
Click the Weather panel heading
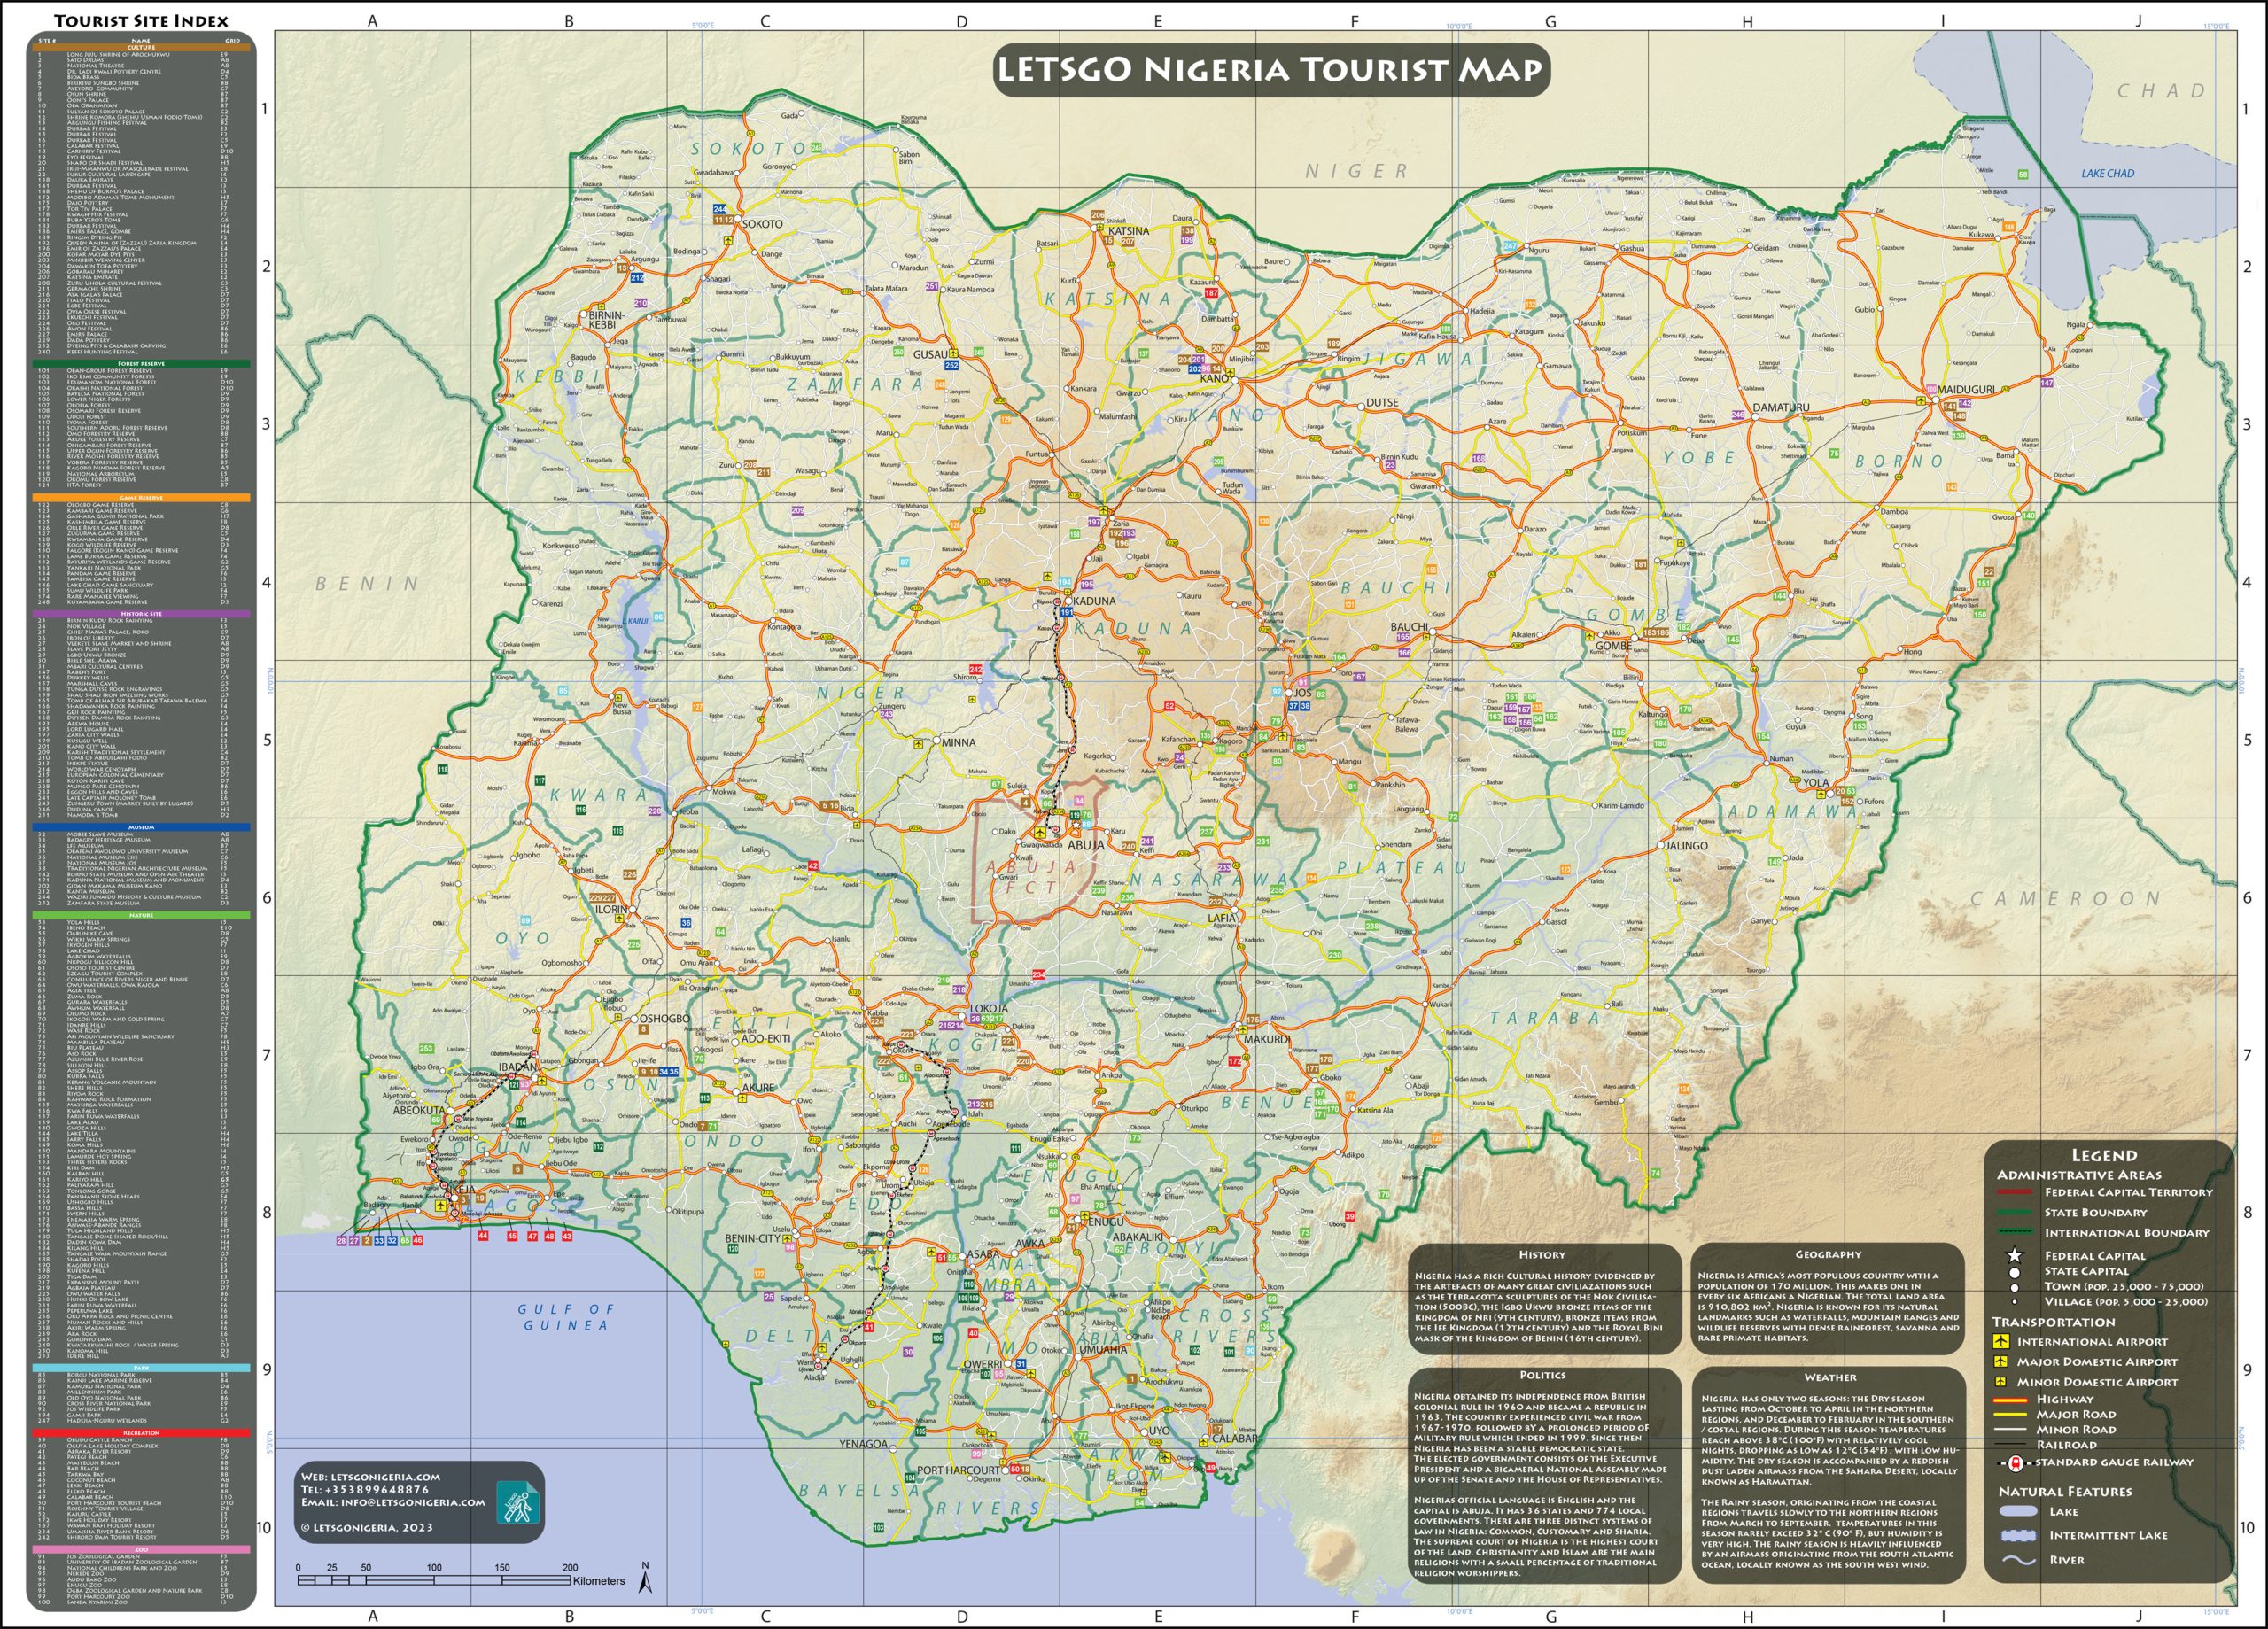click(1830, 1377)
